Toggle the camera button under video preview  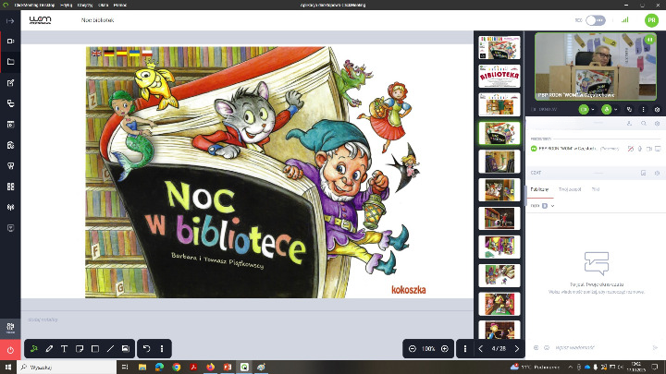tap(585, 109)
